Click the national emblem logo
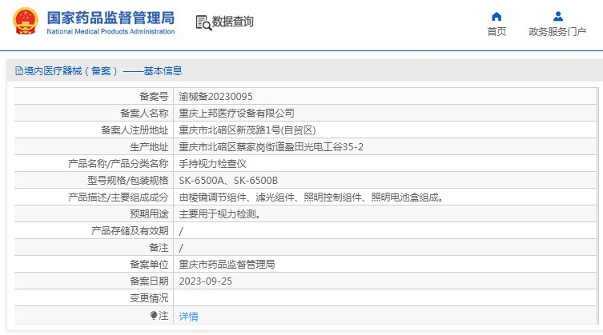 (26, 22)
